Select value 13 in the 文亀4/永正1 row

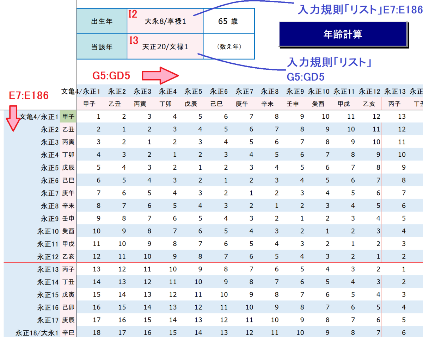coord(402,117)
